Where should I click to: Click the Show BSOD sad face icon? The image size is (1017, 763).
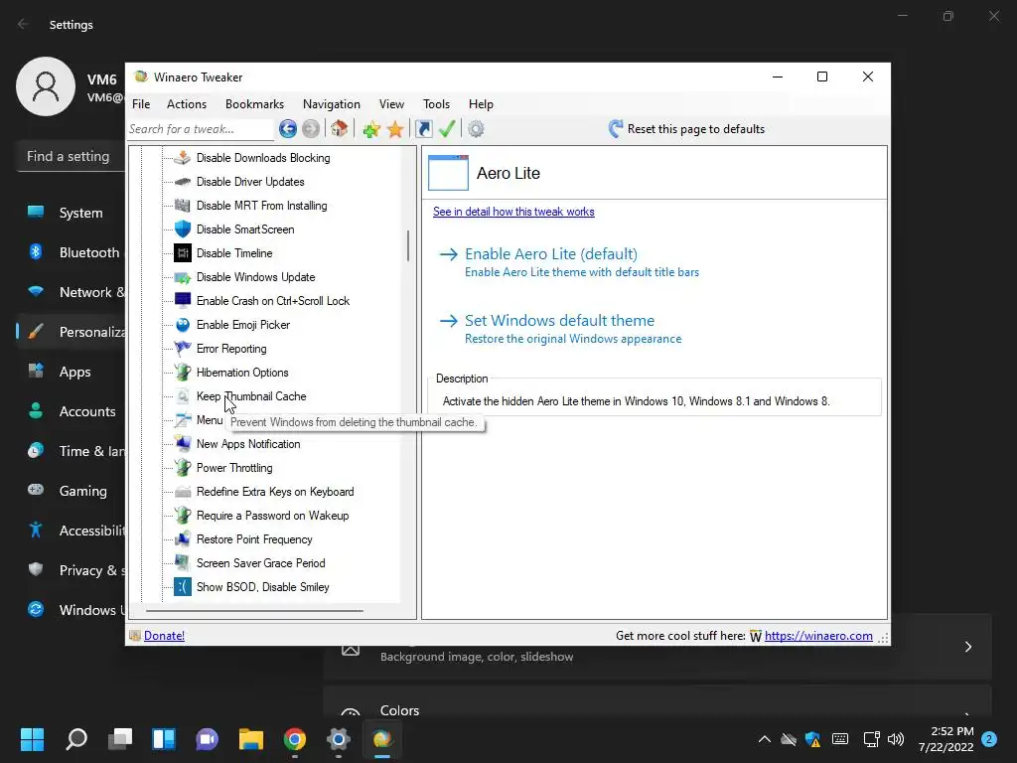coord(183,586)
